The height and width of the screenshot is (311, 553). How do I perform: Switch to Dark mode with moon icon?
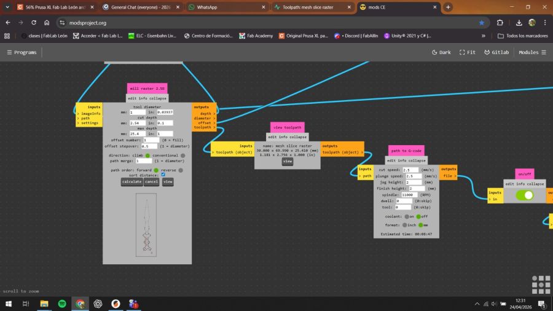[441, 52]
